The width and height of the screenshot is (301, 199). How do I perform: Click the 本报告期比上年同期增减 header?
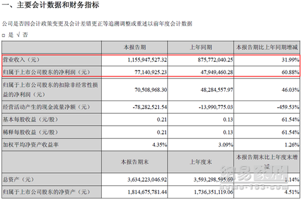pyautogui.click(x=267, y=47)
